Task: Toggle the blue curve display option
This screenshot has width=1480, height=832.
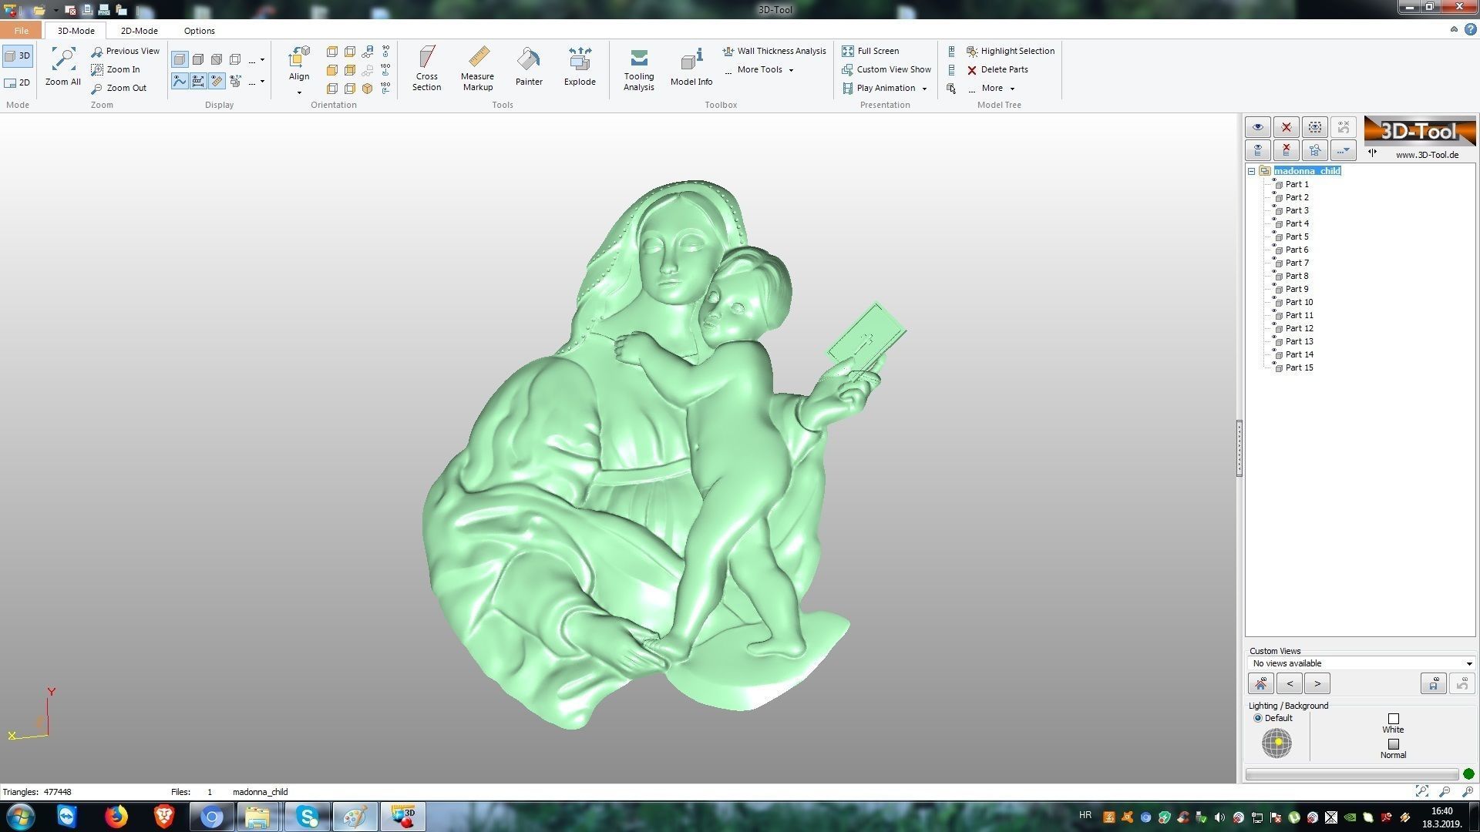Action: pos(180,81)
